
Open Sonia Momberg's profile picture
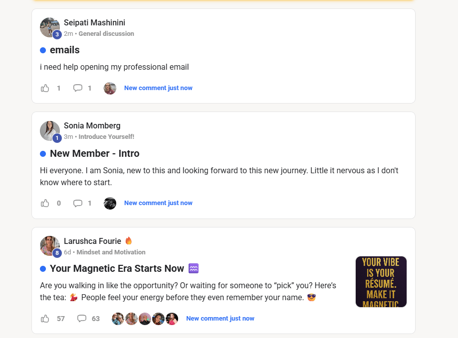[50, 131]
